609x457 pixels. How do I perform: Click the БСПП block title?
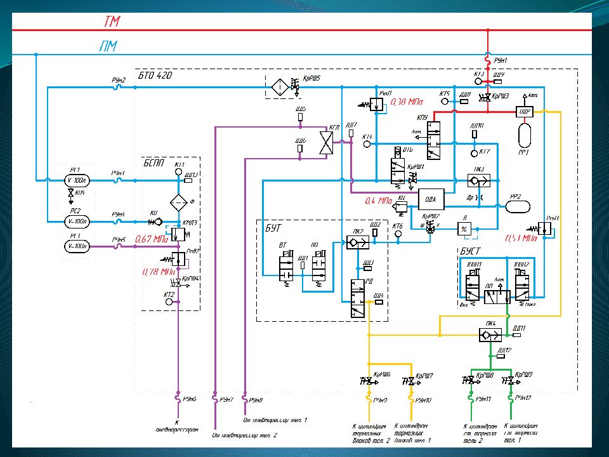(x=154, y=163)
